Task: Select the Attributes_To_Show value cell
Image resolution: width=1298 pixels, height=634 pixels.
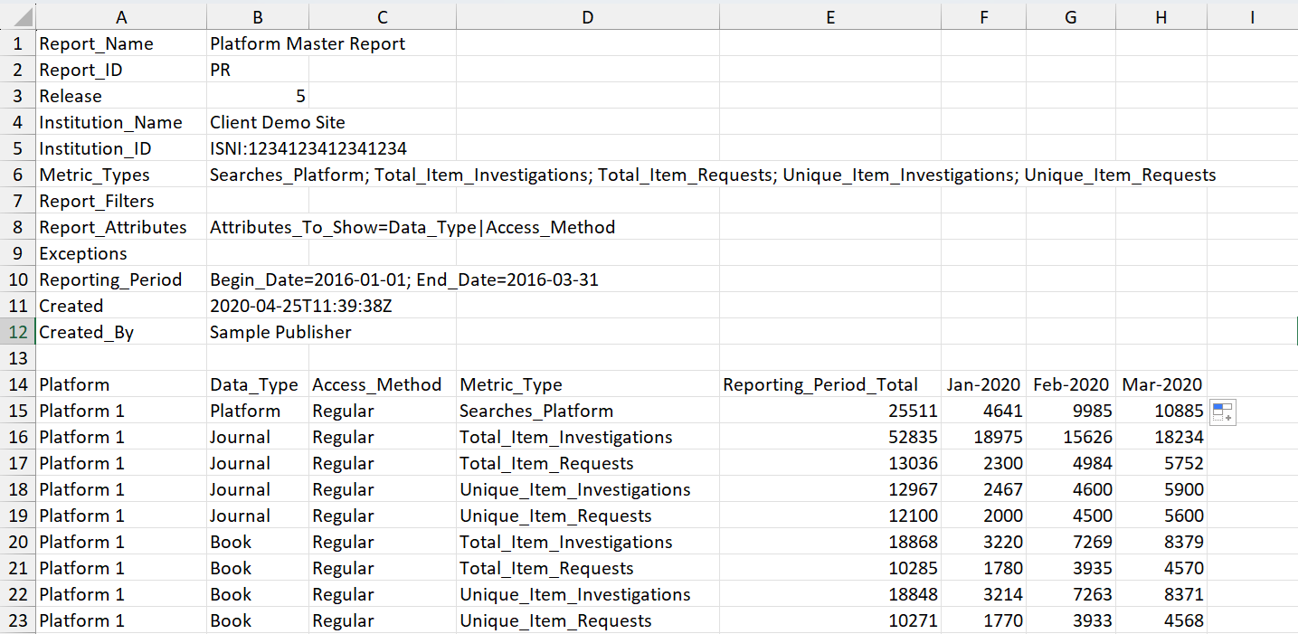Action: (412, 227)
